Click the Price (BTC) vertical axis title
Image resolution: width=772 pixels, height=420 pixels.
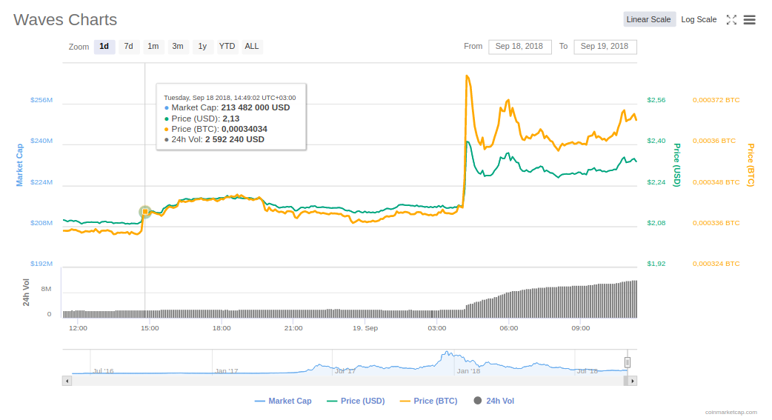tap(751, 165)
